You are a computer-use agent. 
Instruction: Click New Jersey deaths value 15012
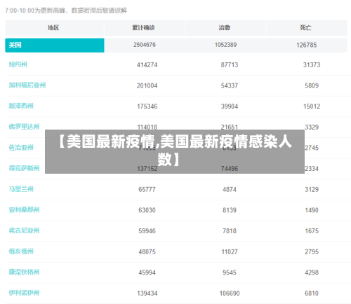[312, 106]
